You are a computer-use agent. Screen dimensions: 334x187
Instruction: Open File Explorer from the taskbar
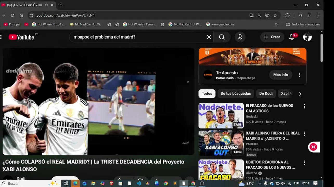(x=93, y=183)
